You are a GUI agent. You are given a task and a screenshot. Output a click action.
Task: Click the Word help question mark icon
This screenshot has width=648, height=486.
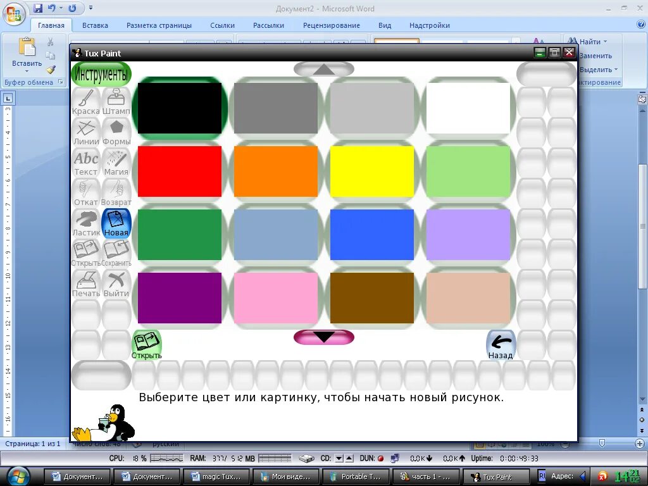642,25
